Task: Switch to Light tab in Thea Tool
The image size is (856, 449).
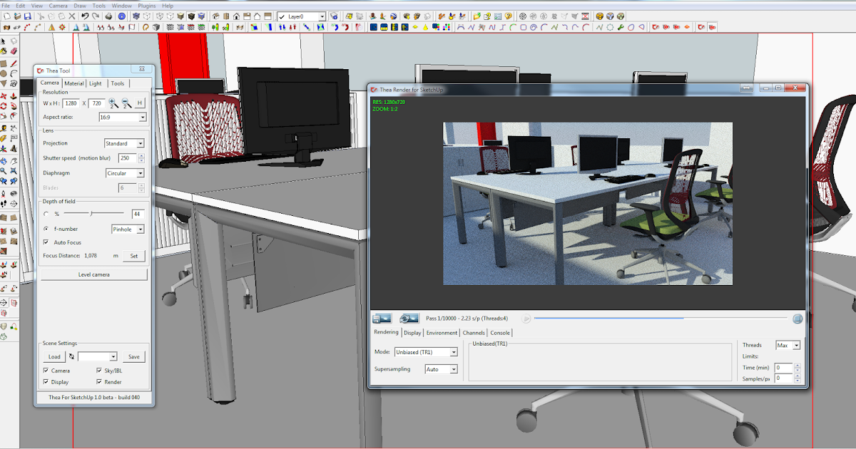Action: pos(95,83)
